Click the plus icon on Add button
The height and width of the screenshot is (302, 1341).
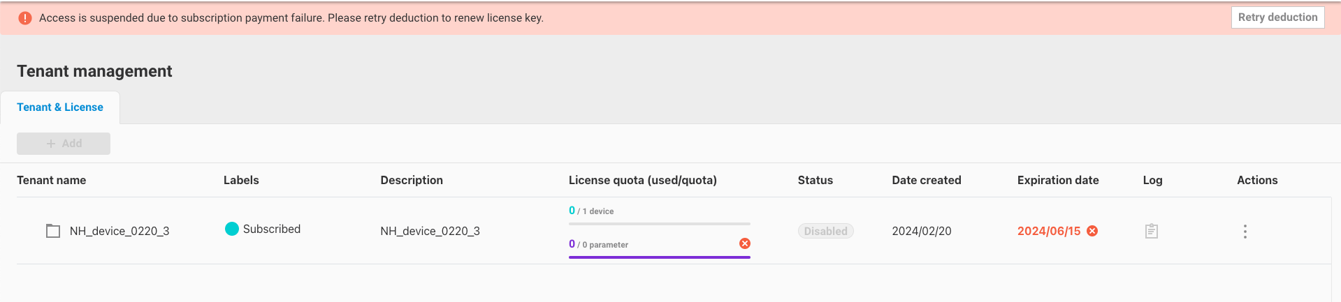(x=51, y=144)
